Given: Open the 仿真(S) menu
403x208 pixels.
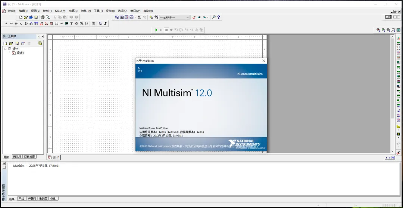Looking at the screenshot, I should [x=74, y=11].
